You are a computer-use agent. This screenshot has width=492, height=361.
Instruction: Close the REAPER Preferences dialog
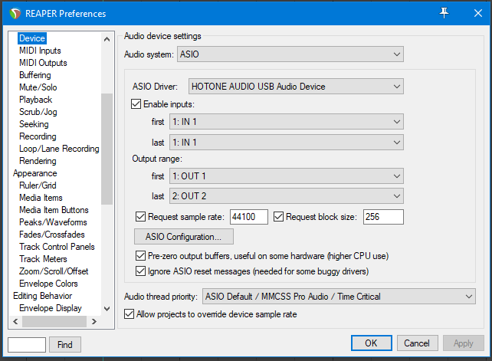(x=474, y=13)
